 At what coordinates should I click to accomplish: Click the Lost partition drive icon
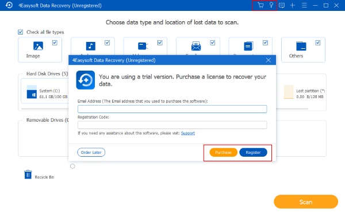pyautogui.click(x=289, y=92)
